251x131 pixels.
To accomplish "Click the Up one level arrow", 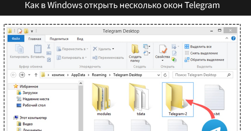I will [36, 75].
